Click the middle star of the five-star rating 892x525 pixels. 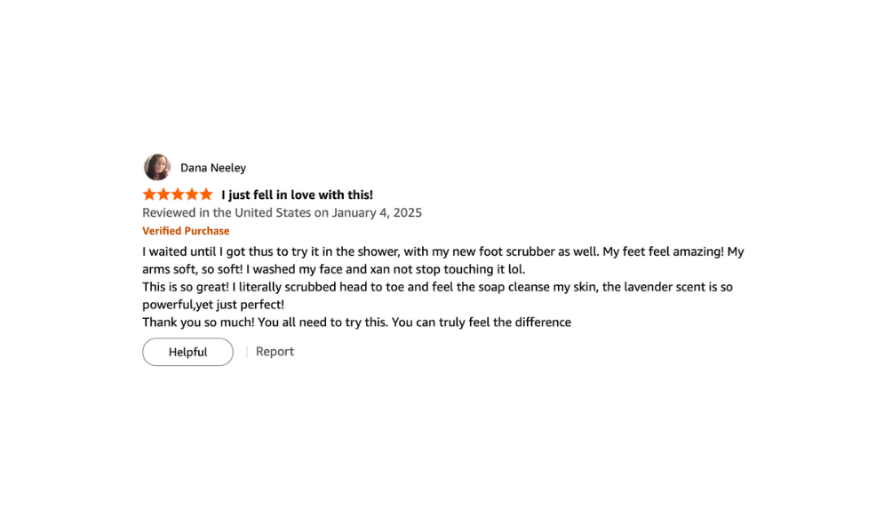(x=177, y=194)
